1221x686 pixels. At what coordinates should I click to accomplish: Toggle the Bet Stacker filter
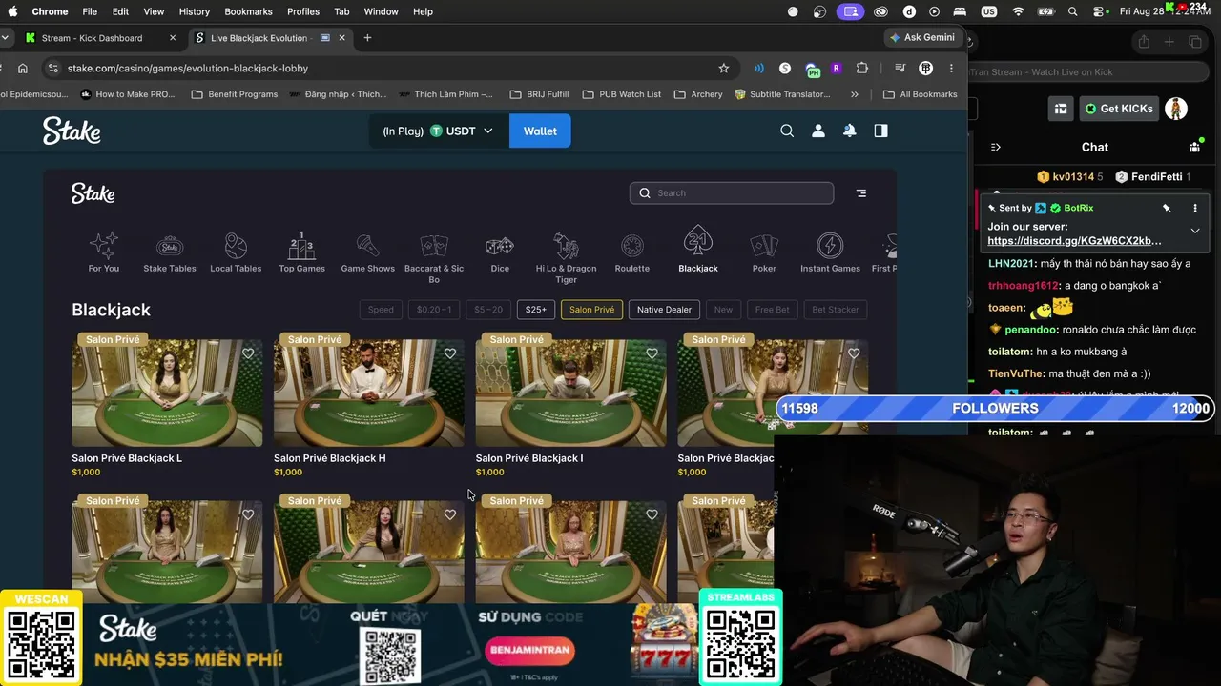(836, 310)
